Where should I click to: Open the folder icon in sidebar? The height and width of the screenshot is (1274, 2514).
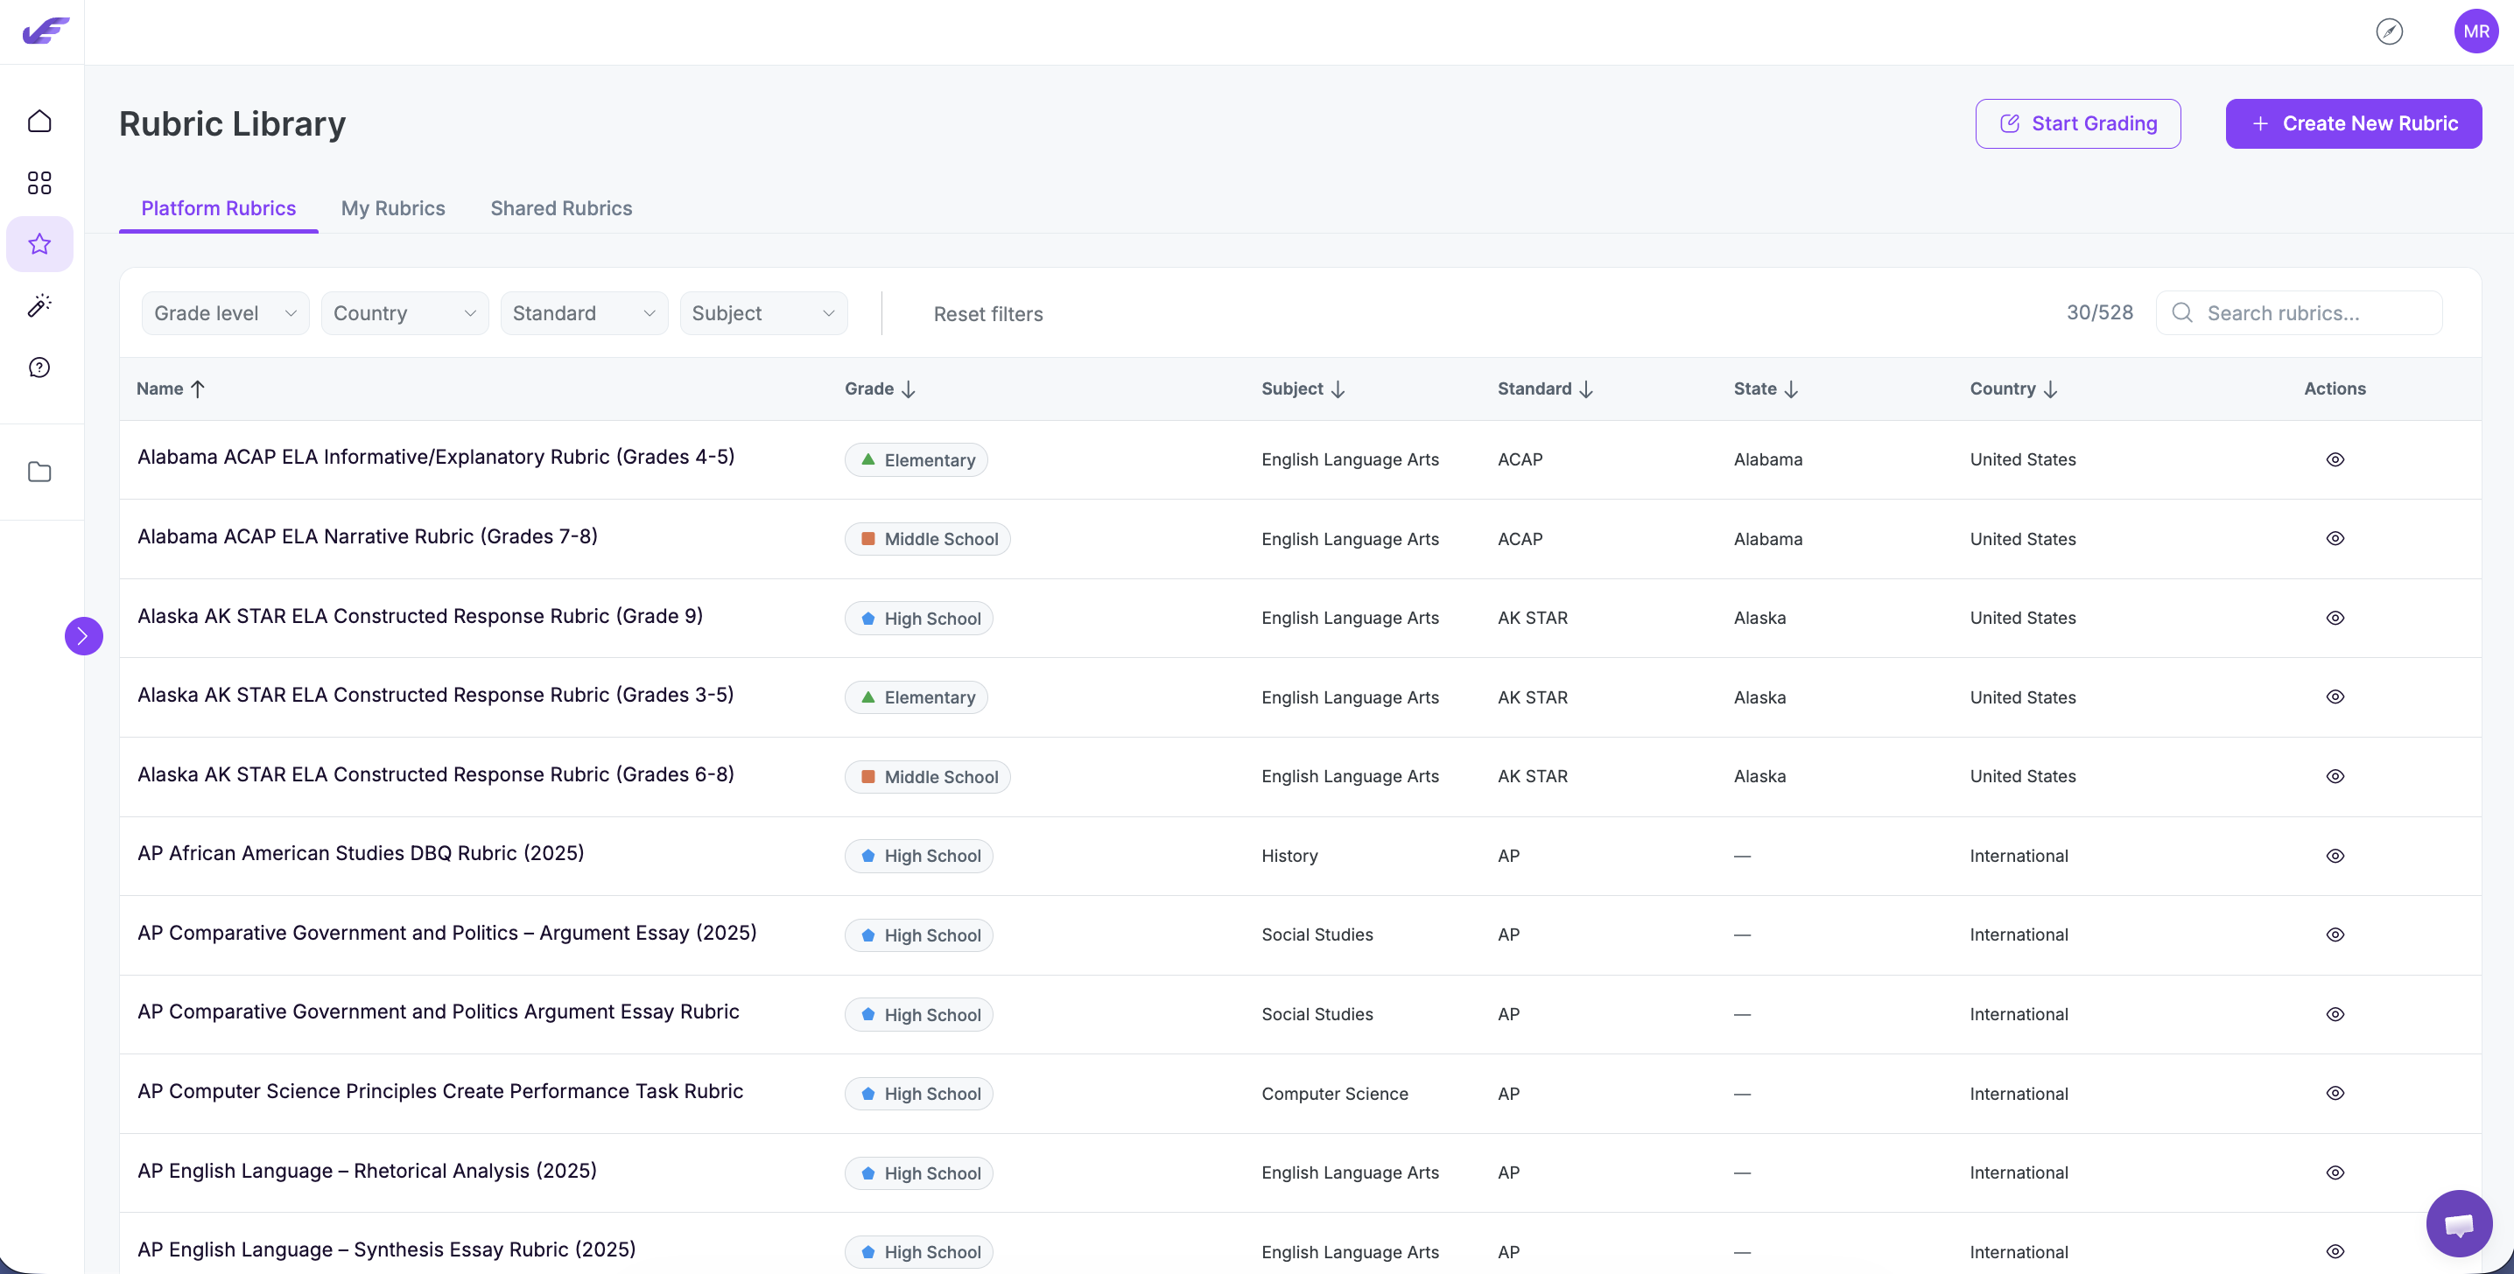click(39, 472)
